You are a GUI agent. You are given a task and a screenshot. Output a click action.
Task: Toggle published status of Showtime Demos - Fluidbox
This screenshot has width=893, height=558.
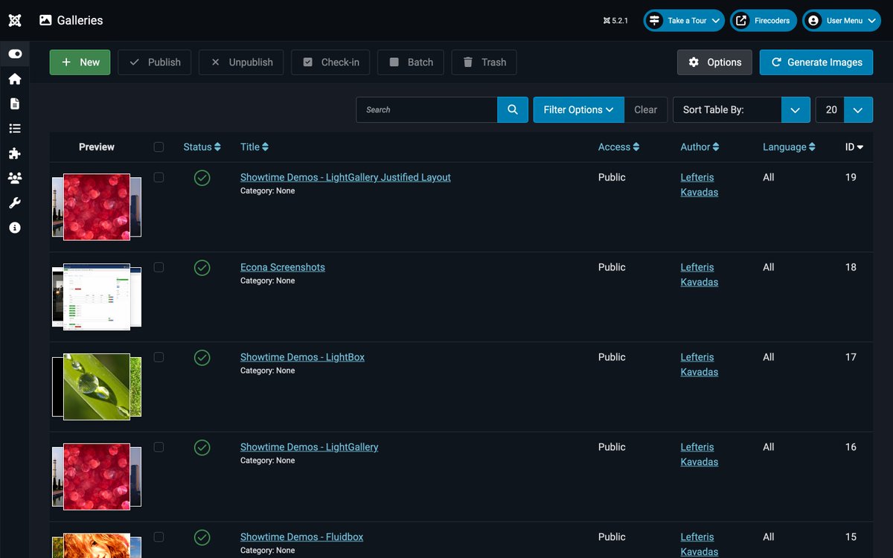coord(202,537)
